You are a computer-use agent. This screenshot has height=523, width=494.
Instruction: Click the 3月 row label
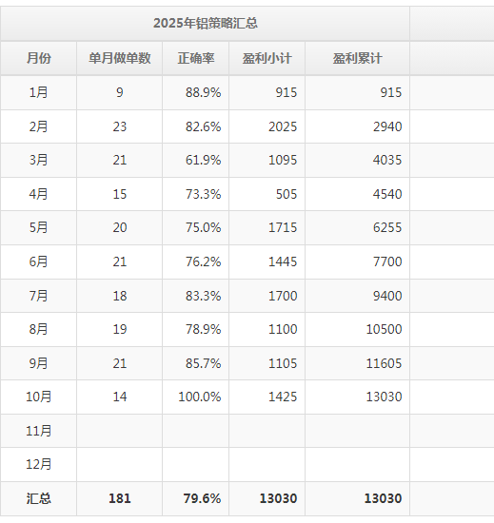[x=38, y=160]
